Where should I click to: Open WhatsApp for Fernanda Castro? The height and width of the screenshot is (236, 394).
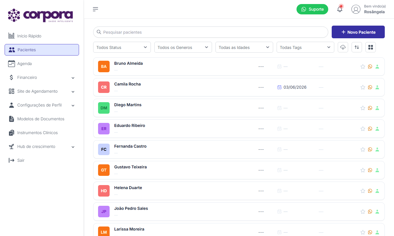tap(370, 149)
